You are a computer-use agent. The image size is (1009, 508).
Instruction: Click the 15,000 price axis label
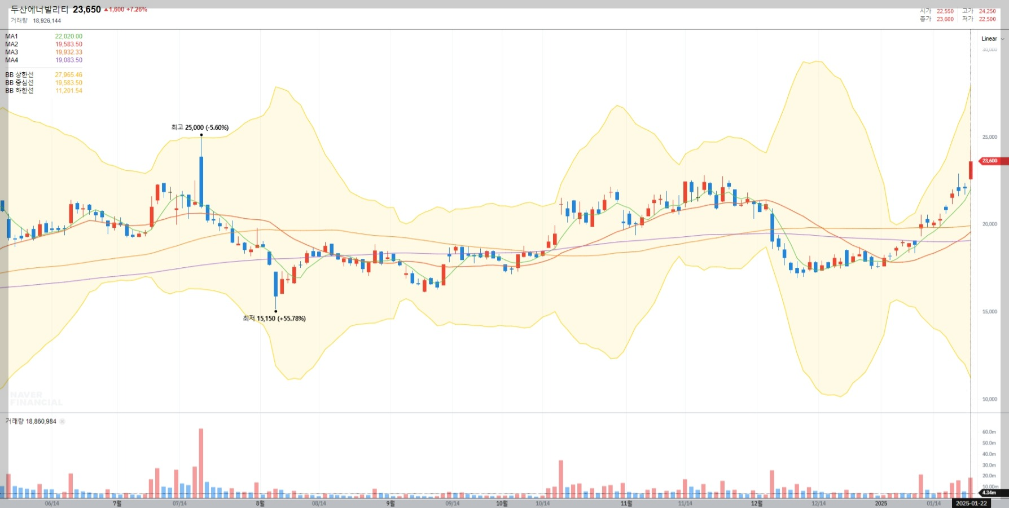(x=989, y=311)
